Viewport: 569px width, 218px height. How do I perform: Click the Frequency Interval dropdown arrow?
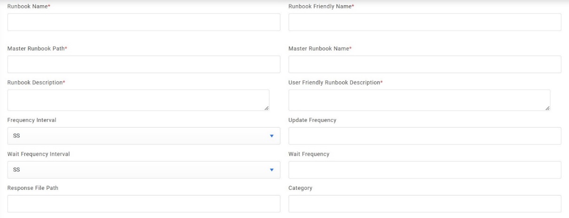tap(271, 136)
